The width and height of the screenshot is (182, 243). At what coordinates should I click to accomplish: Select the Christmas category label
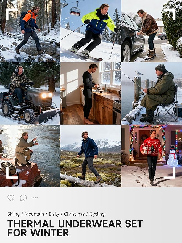point(74,214)
